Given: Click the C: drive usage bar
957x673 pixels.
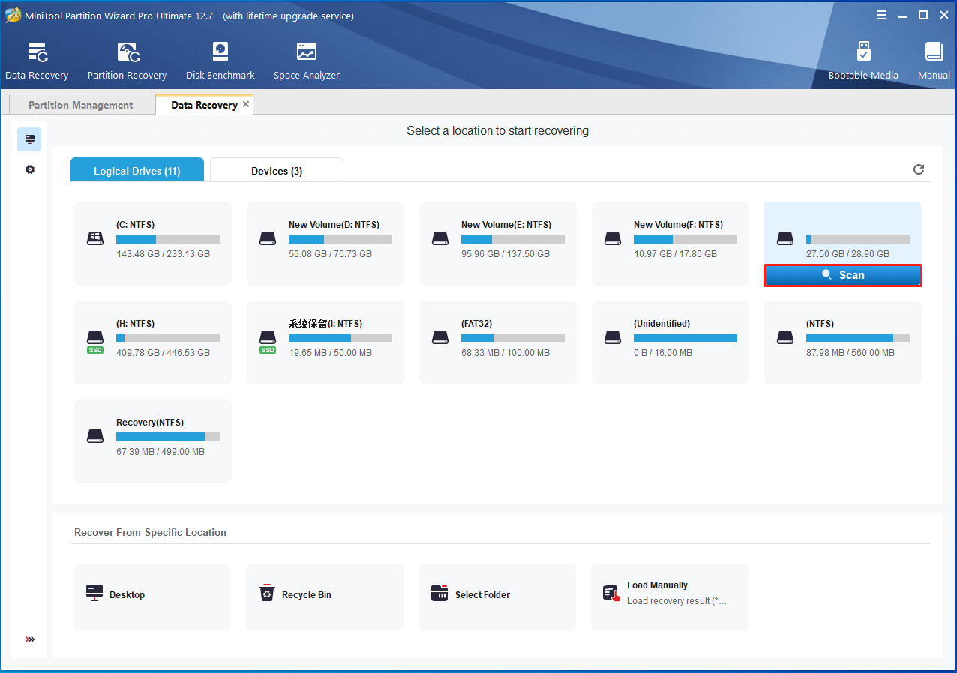Looking at the screenshot, I should (x=168, y=239).
